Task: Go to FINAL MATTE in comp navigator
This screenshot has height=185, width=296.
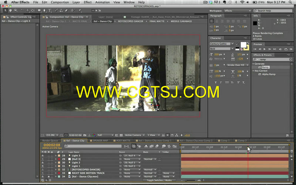Action: click(157, 21)
